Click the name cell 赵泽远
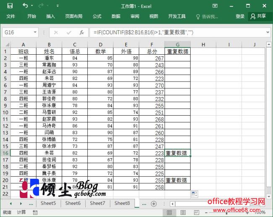Viewport: 273px width, 217px height. (49, 71)
